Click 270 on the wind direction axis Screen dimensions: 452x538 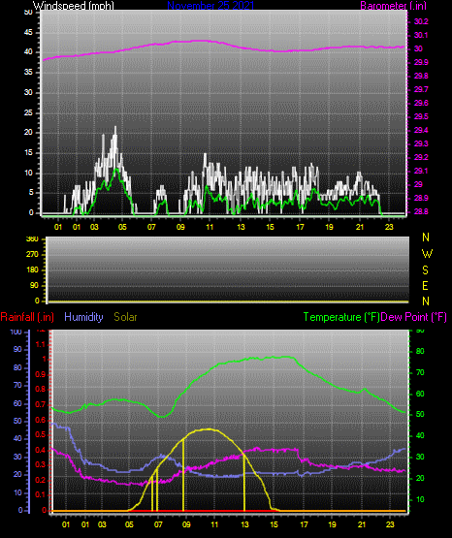[32, 255]
